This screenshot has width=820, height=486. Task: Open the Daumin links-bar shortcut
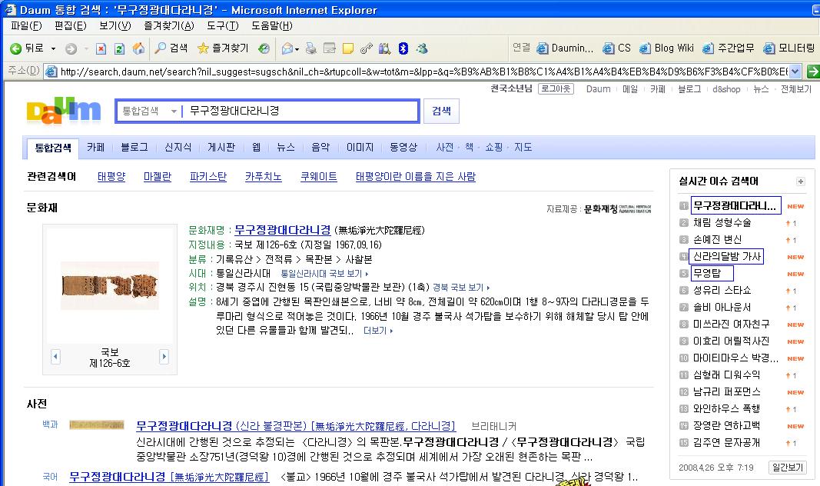pyautogui.click(x=566, y=48)
